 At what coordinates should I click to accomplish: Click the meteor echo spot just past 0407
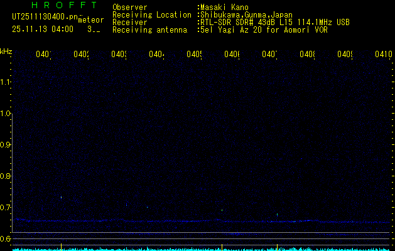tap(277, 215)
